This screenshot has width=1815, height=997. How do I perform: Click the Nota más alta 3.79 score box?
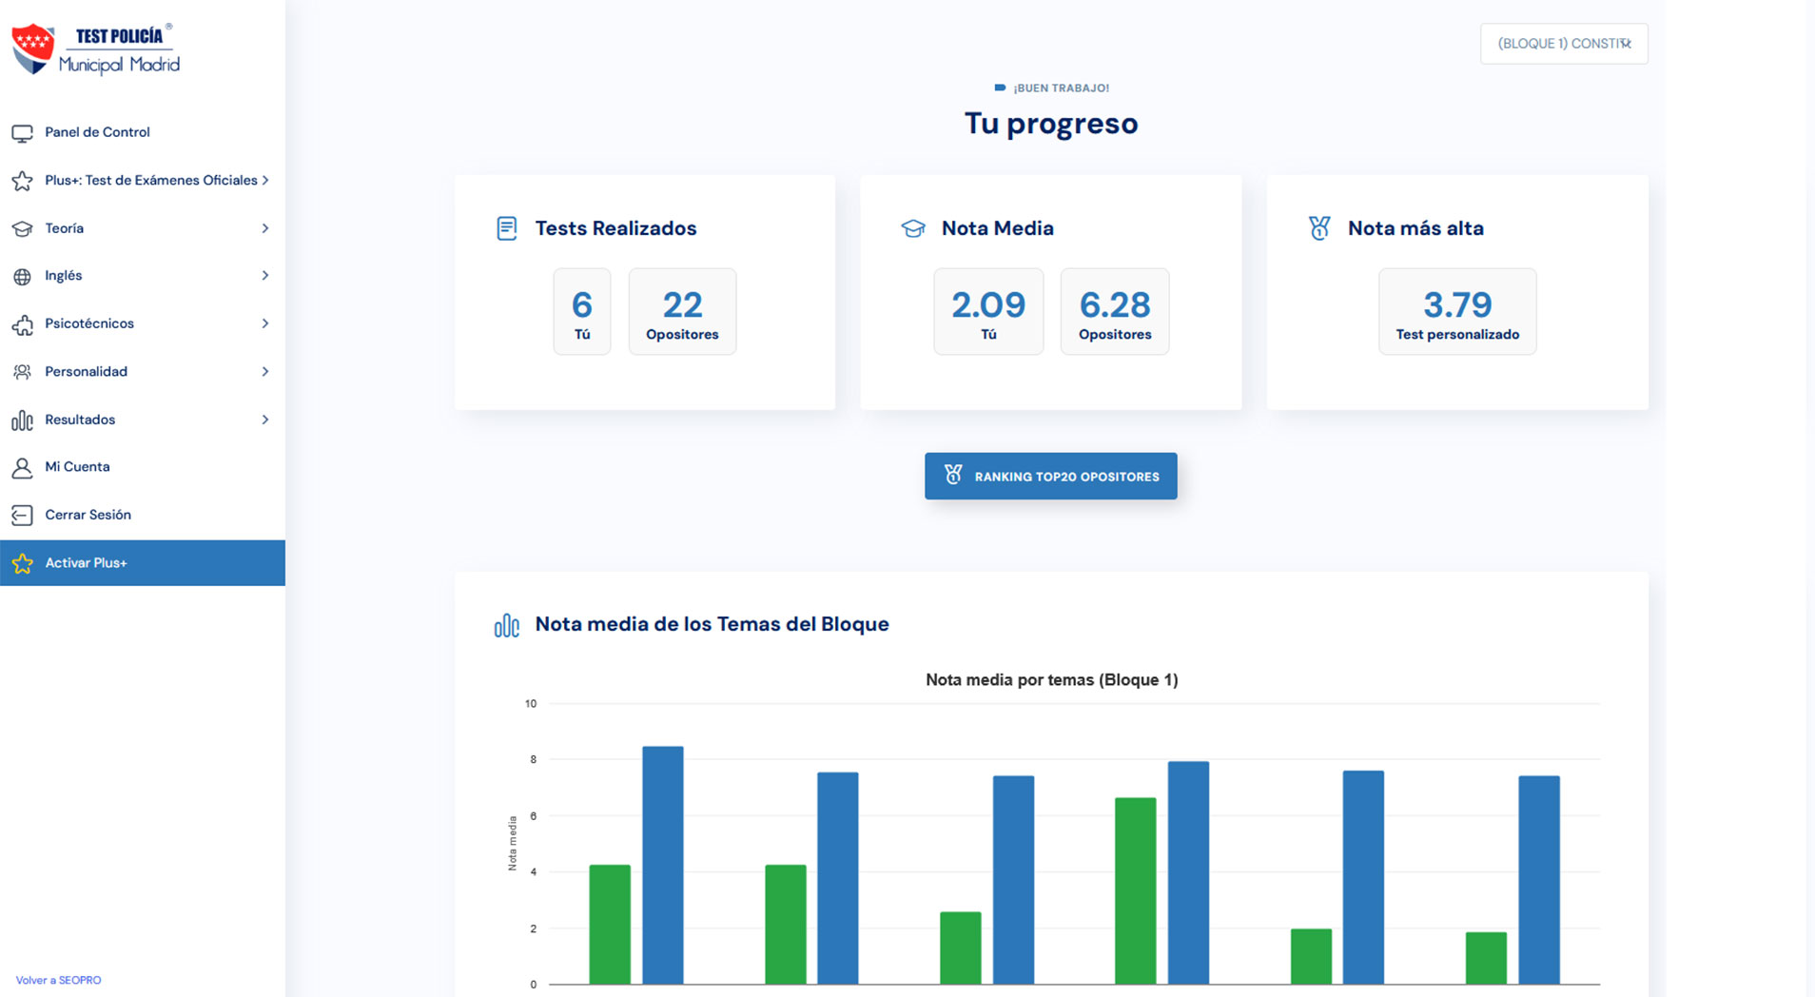pos(1456,312)
